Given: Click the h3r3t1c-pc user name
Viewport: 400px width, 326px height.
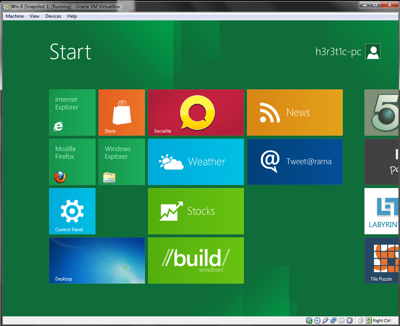Looking at the screenshot, I should coord(338,52).
